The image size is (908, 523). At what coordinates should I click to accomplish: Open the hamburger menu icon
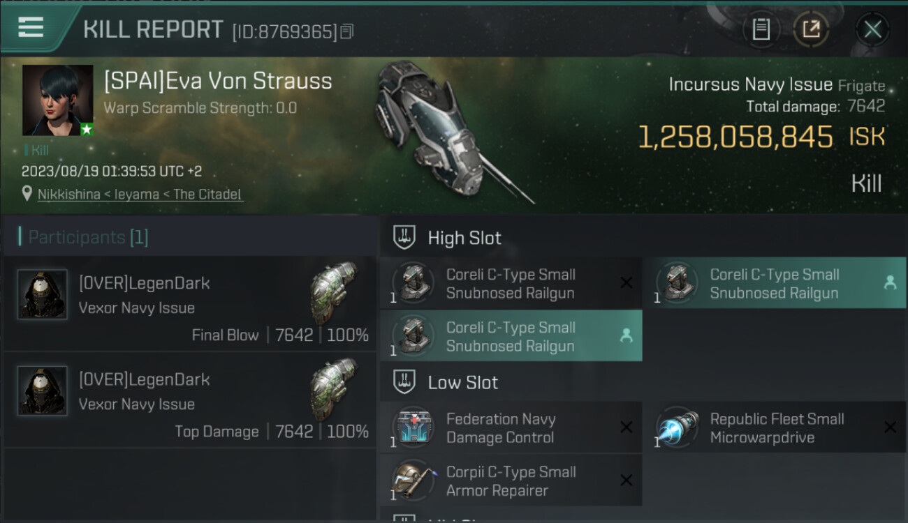click(x=31, y=28)
